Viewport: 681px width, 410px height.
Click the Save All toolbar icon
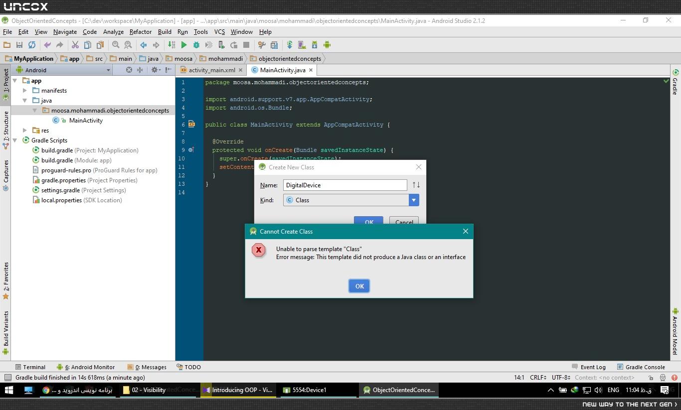19,45
